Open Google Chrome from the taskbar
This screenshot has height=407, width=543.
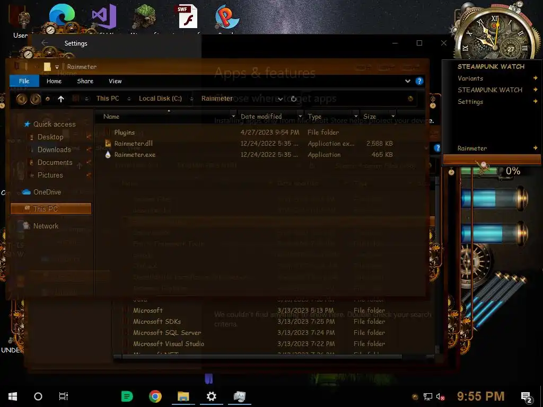pyautogui.click(x=155, y=396)
